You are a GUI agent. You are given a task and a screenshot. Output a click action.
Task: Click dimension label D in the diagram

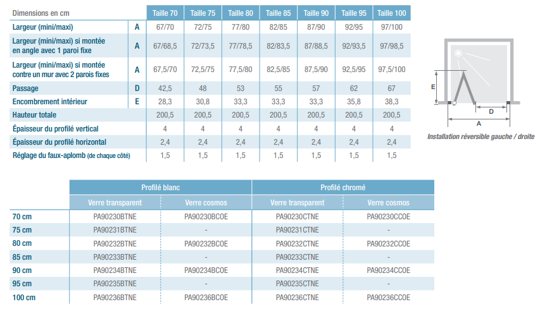tap(491, 111)
